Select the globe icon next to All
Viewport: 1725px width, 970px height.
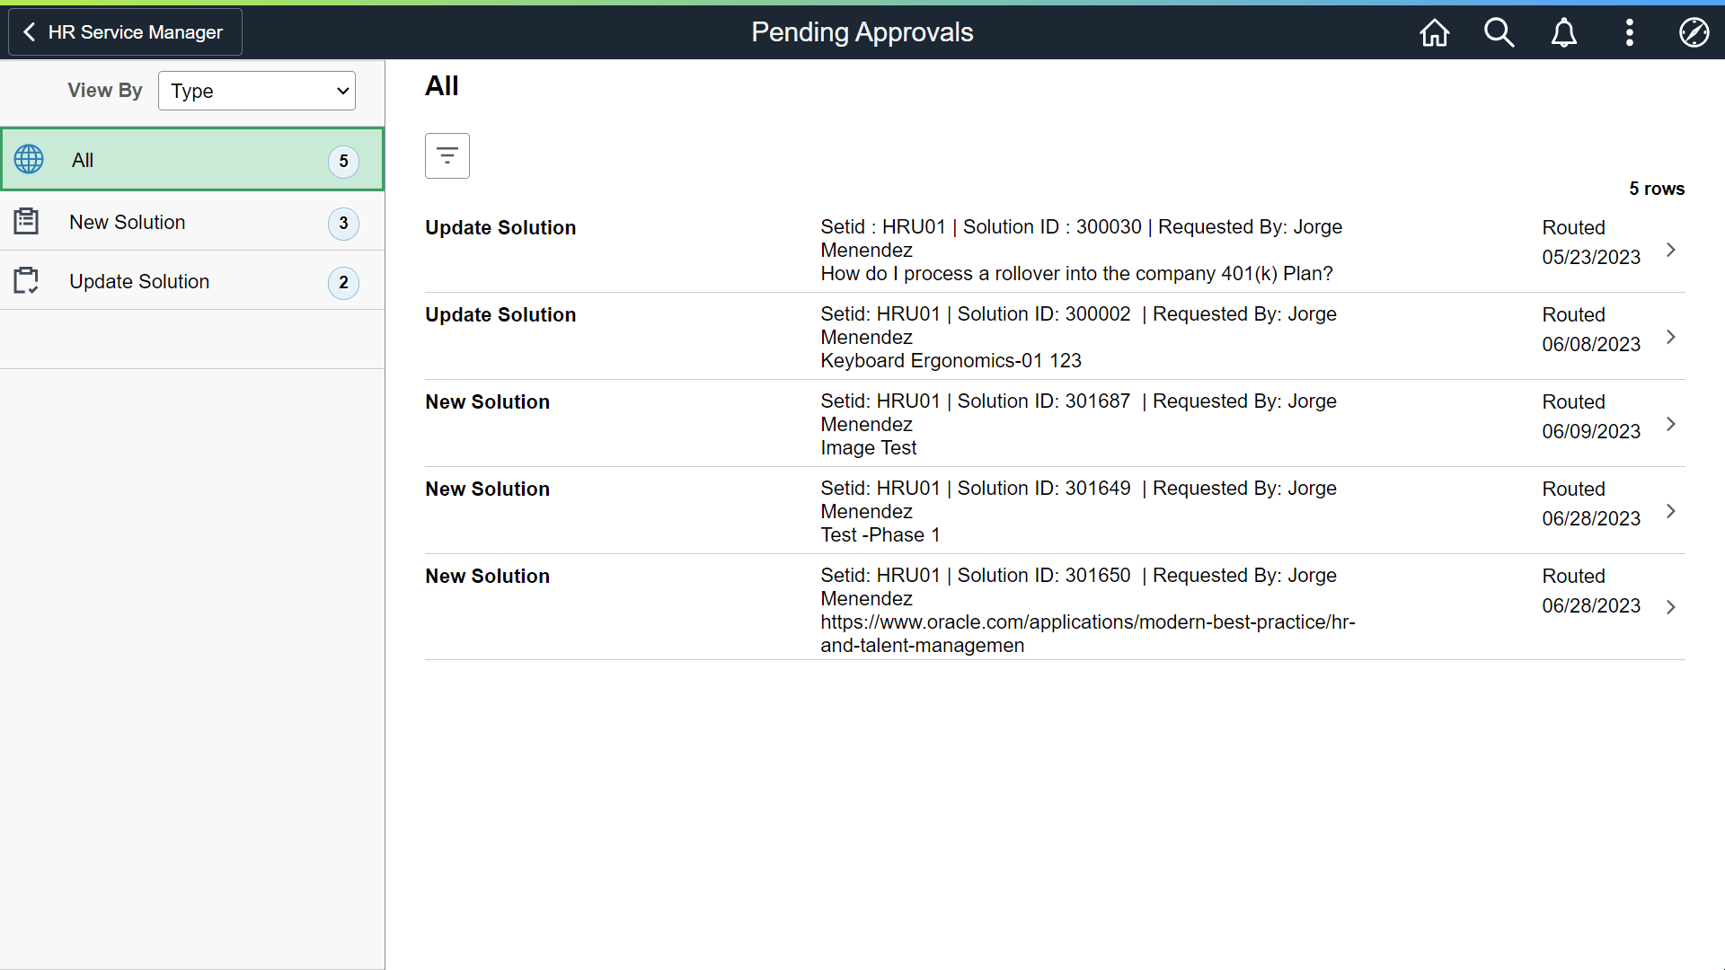(28, 159)
